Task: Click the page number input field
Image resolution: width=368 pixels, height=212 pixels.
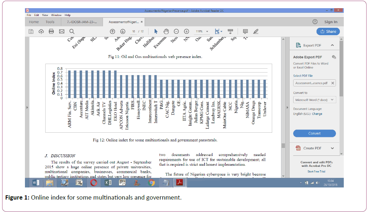Action: (134, 31)
